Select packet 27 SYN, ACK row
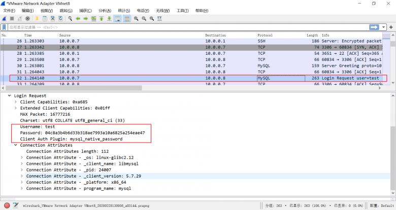This screenshot has width=396, height=210. (191, 47)
